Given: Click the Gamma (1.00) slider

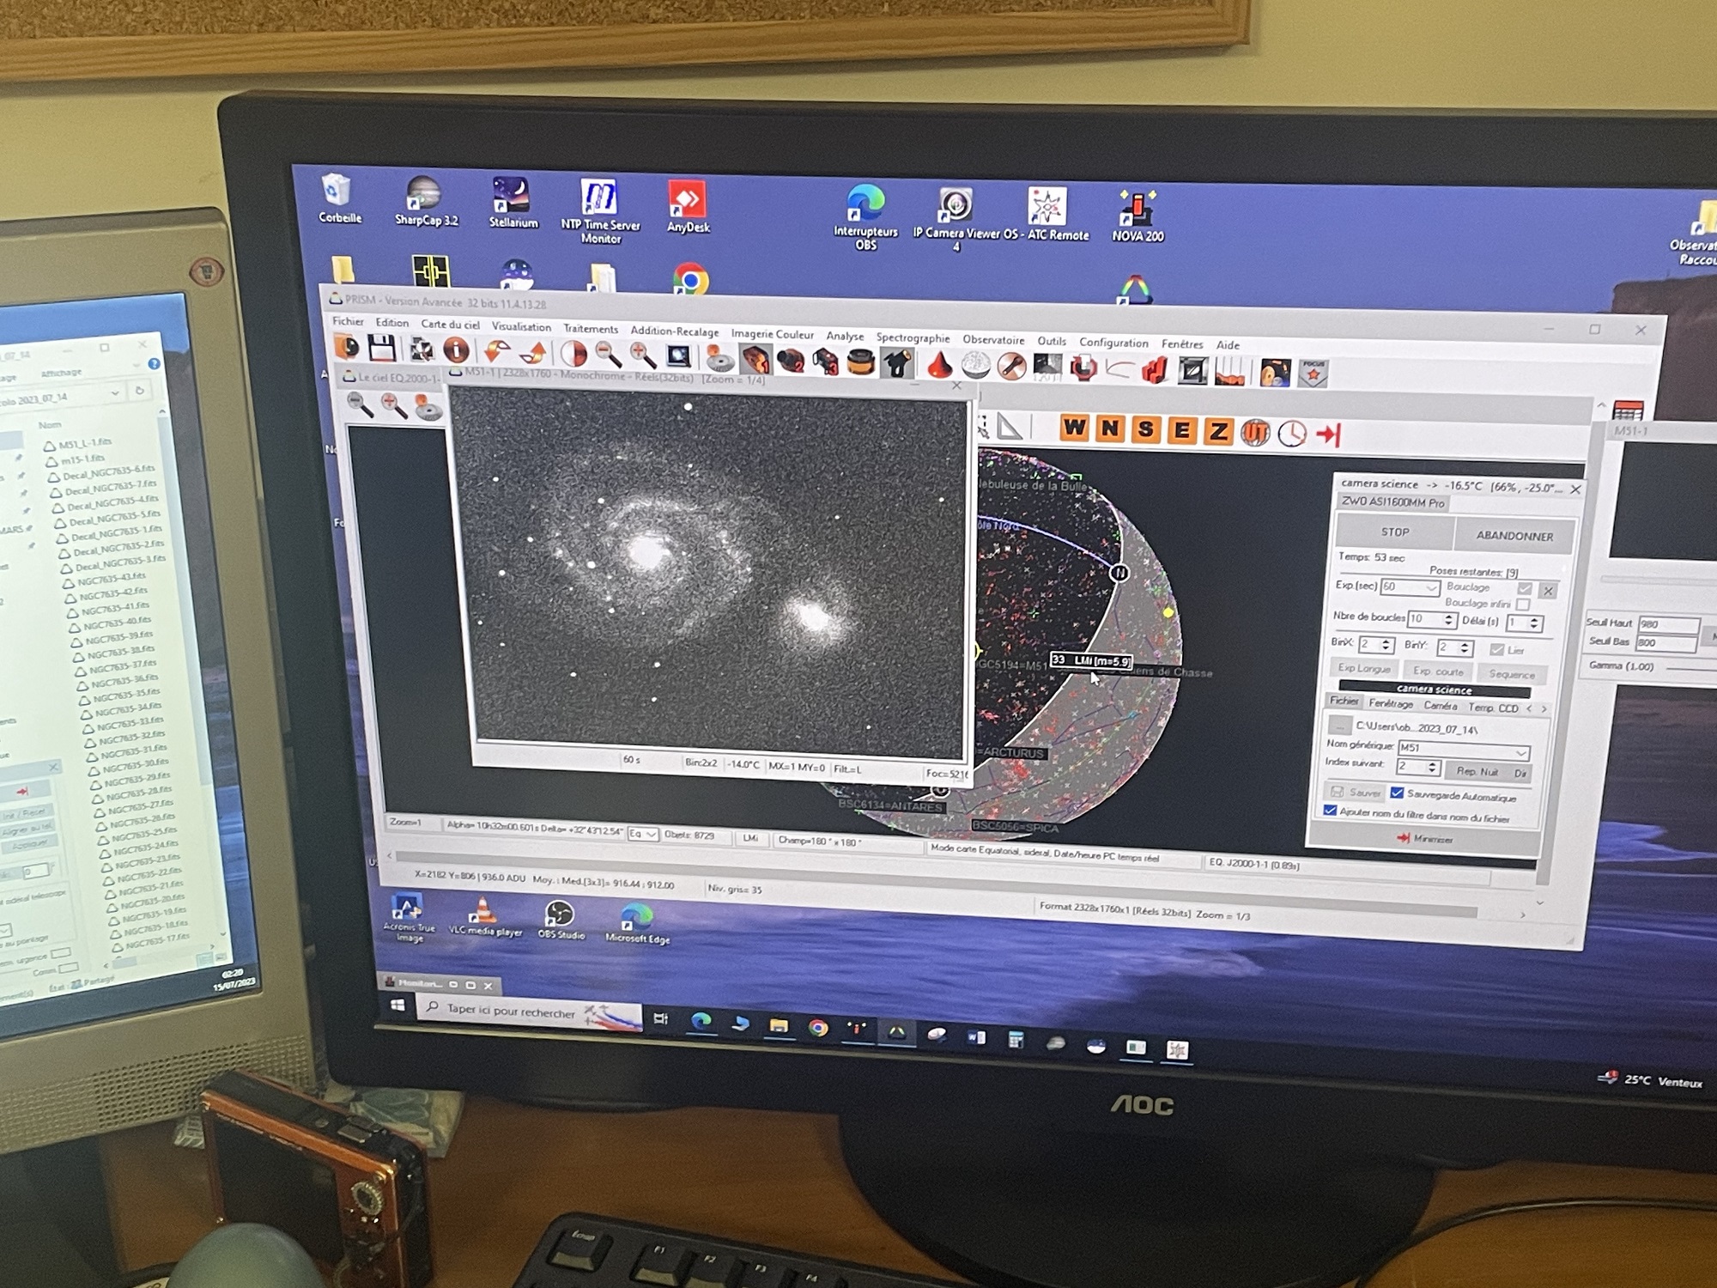Looking at the screenshot, I should point(1691,667).
